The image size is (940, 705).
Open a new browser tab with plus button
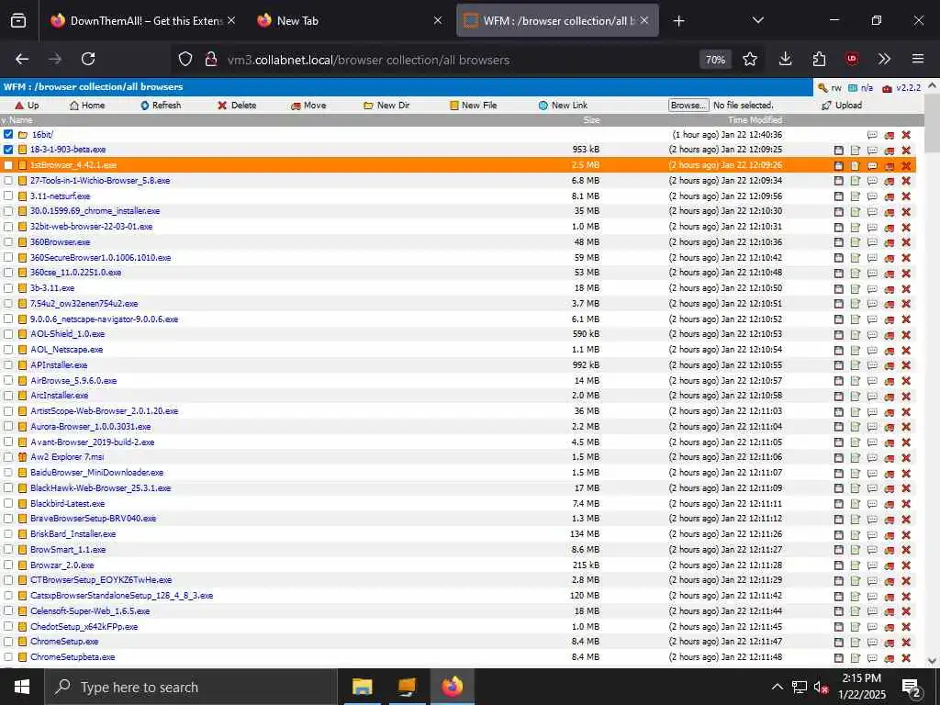coord(678,21)
